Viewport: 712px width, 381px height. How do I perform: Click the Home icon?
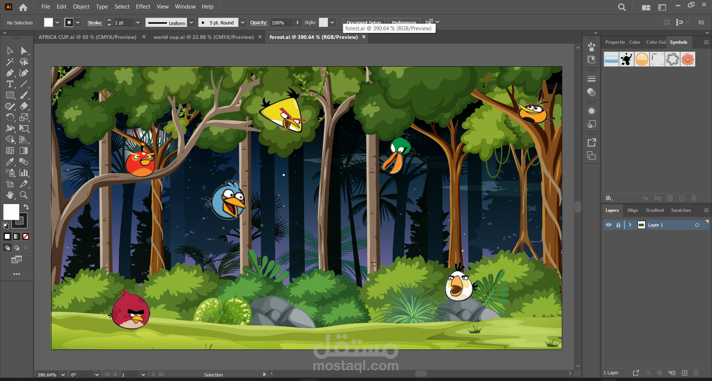coord(23,7)
